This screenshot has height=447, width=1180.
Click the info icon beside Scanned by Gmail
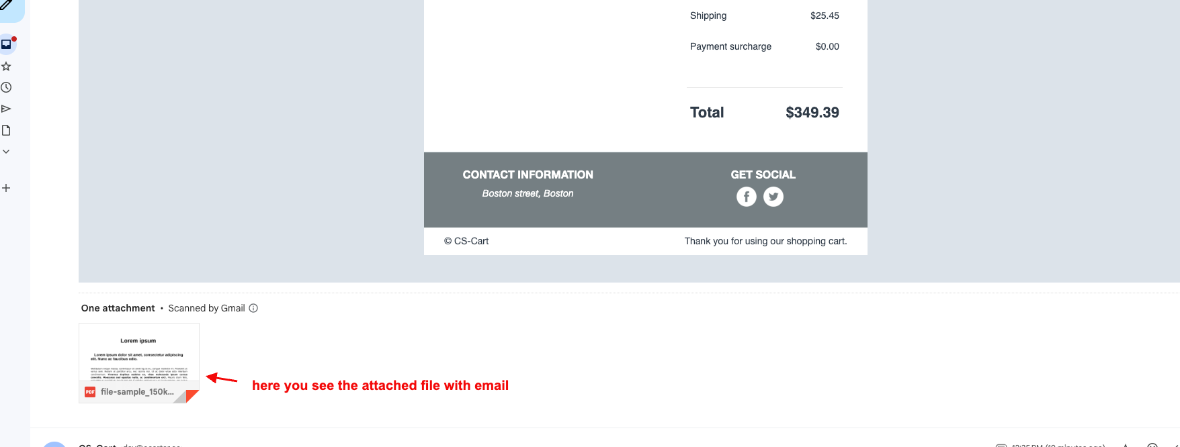pyautogui.click(x=253, y=308)
